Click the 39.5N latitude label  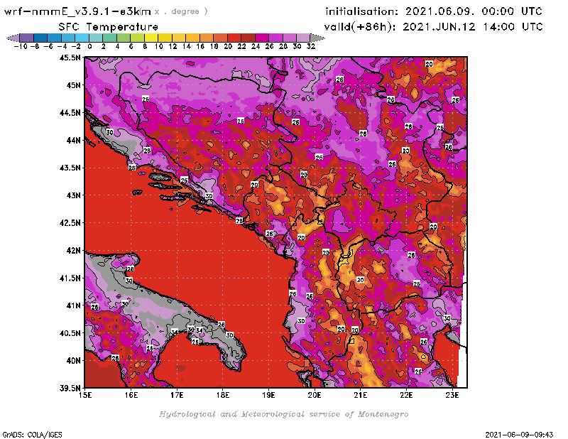(x=70, y=388)
